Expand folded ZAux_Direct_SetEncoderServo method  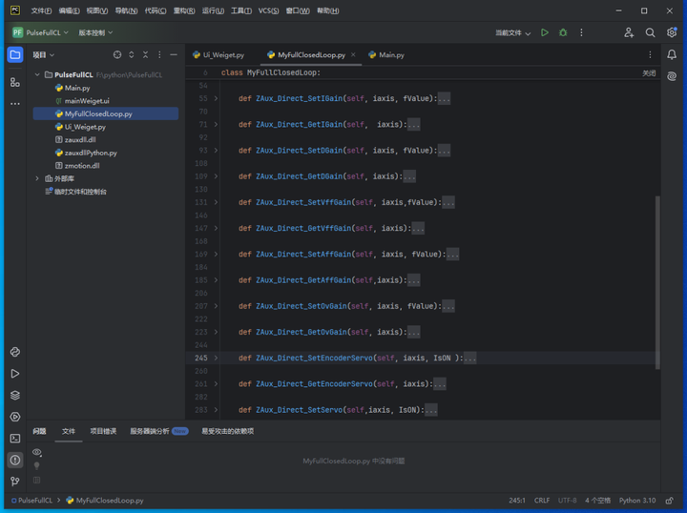click(x=216, y=358)
